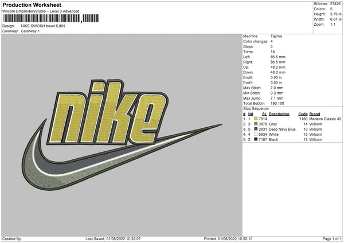
Task: Click 'Wilcom EmbroideryStudio – Level 3 Advanced' text
Action: click(41, 11)
